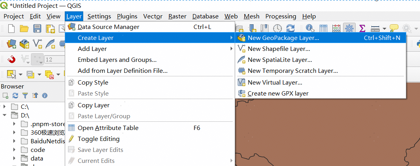Click the Open Field Calculator abacus icon

point(336,28)
